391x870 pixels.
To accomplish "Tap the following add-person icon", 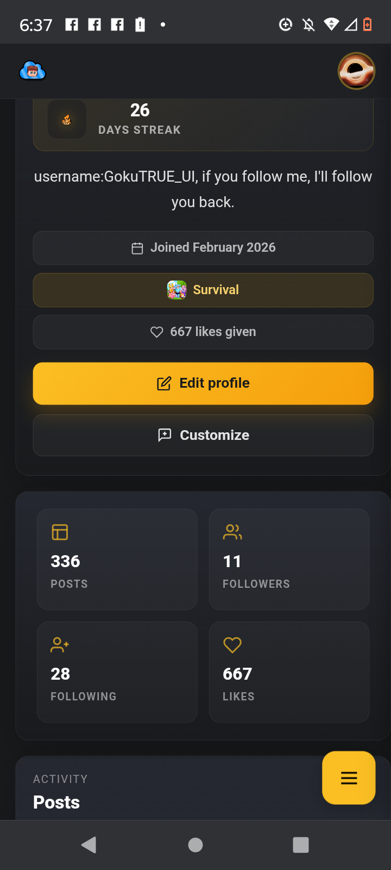I will pos(60,645).
